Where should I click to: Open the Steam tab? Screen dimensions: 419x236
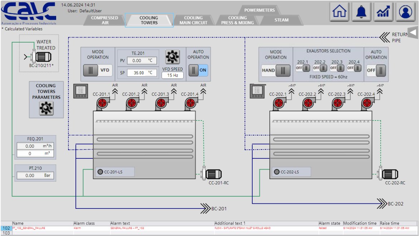point(281,20)
